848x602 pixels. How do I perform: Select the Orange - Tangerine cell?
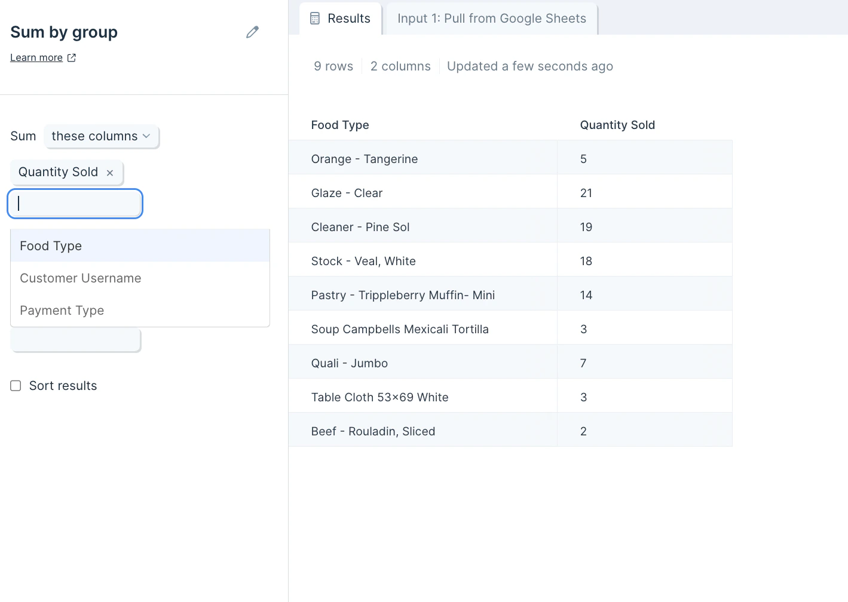pos(423,159)
